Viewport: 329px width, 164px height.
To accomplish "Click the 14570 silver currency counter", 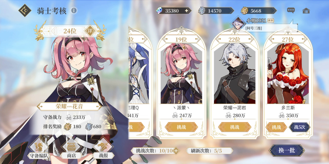I will point(216,11).
